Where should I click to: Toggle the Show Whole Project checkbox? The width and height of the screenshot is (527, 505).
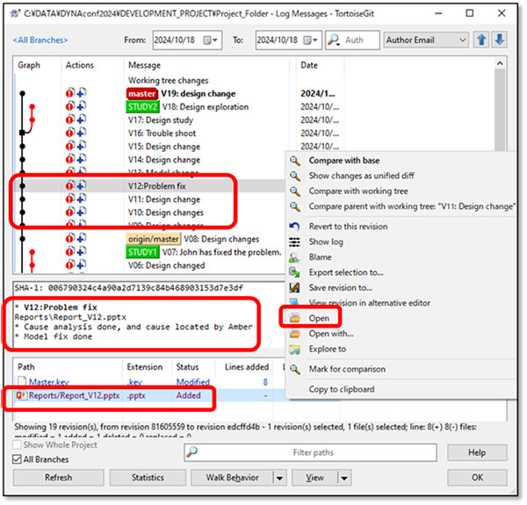(19, 445)
